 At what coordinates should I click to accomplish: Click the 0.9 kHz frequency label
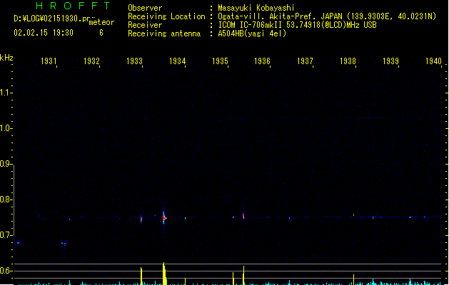[6, 164]
